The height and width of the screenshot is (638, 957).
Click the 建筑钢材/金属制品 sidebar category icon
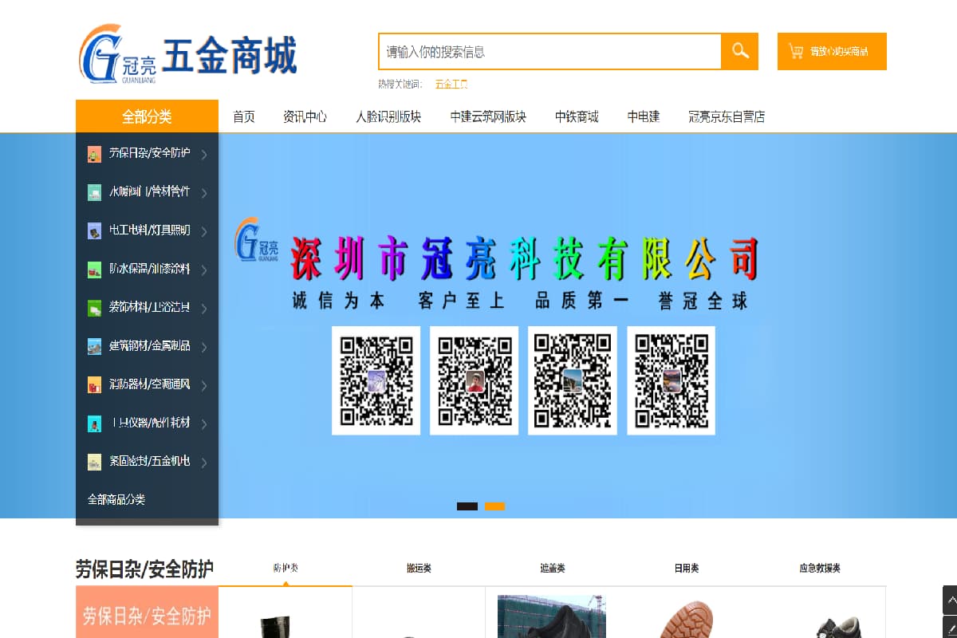pos(94,346)
